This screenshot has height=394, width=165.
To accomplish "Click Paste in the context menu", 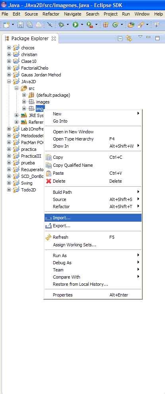I will [x=93, y=173].
